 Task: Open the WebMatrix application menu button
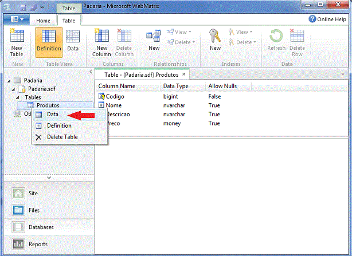17,19
